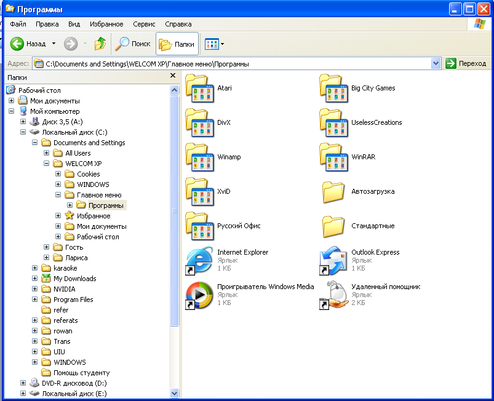Open the Избранное menu
Screen dimensions: 494x401
pos(106,24)
